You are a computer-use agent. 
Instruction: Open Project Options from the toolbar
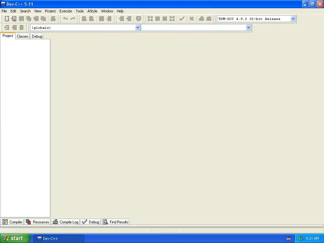click(139, 19)
